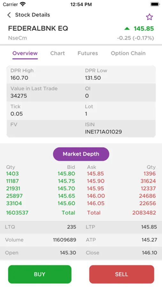Tap the Market Depth button

click(x=81, y=154)
